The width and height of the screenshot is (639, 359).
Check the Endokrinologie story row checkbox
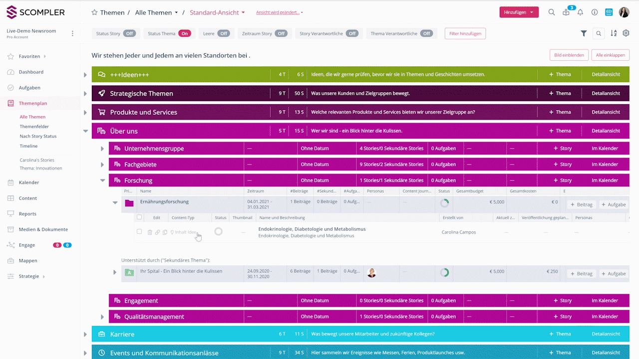139,232
